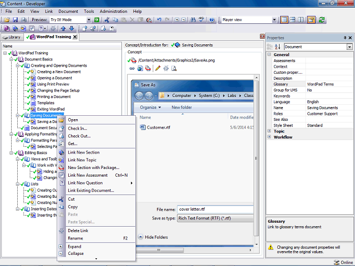The image size is (355, 266).
Task: Toggle the single-pane layout view button
Action: [x=284, y=20]
